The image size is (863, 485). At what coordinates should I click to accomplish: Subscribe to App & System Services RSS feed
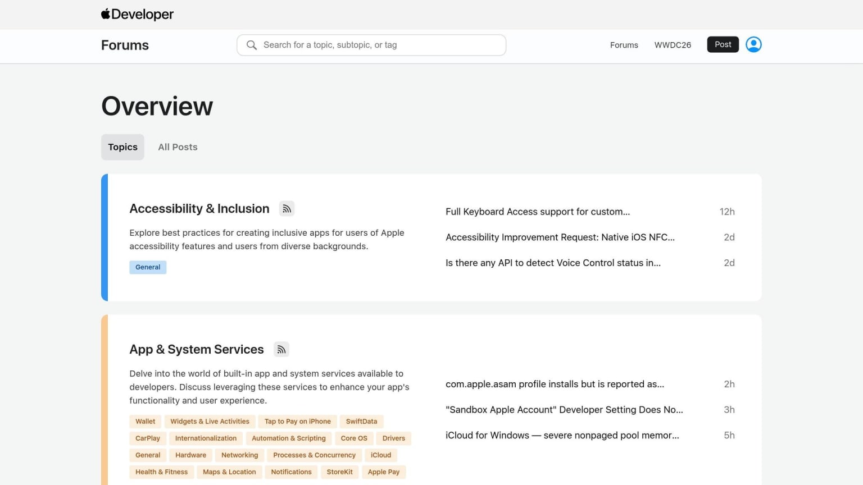tap(281, 350)
